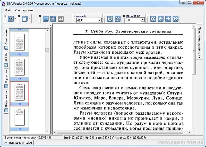Viewport: 206px width, 147px height.
Task: Click the horizontal scrollbar thumb
Action: tap(120, 132)
